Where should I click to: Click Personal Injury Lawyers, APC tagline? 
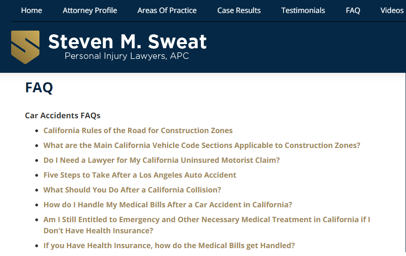tap(127, 56)
